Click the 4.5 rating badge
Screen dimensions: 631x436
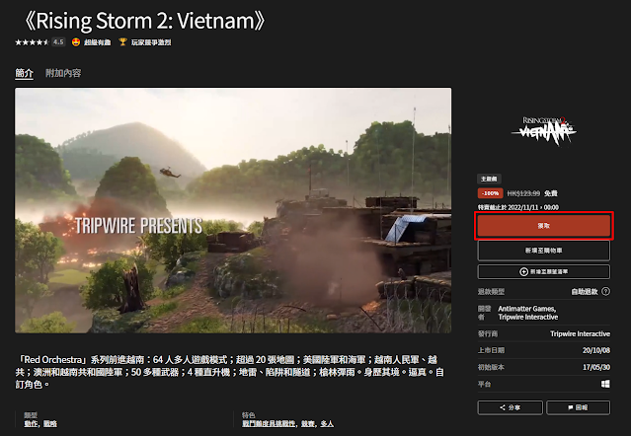(58, 41)
